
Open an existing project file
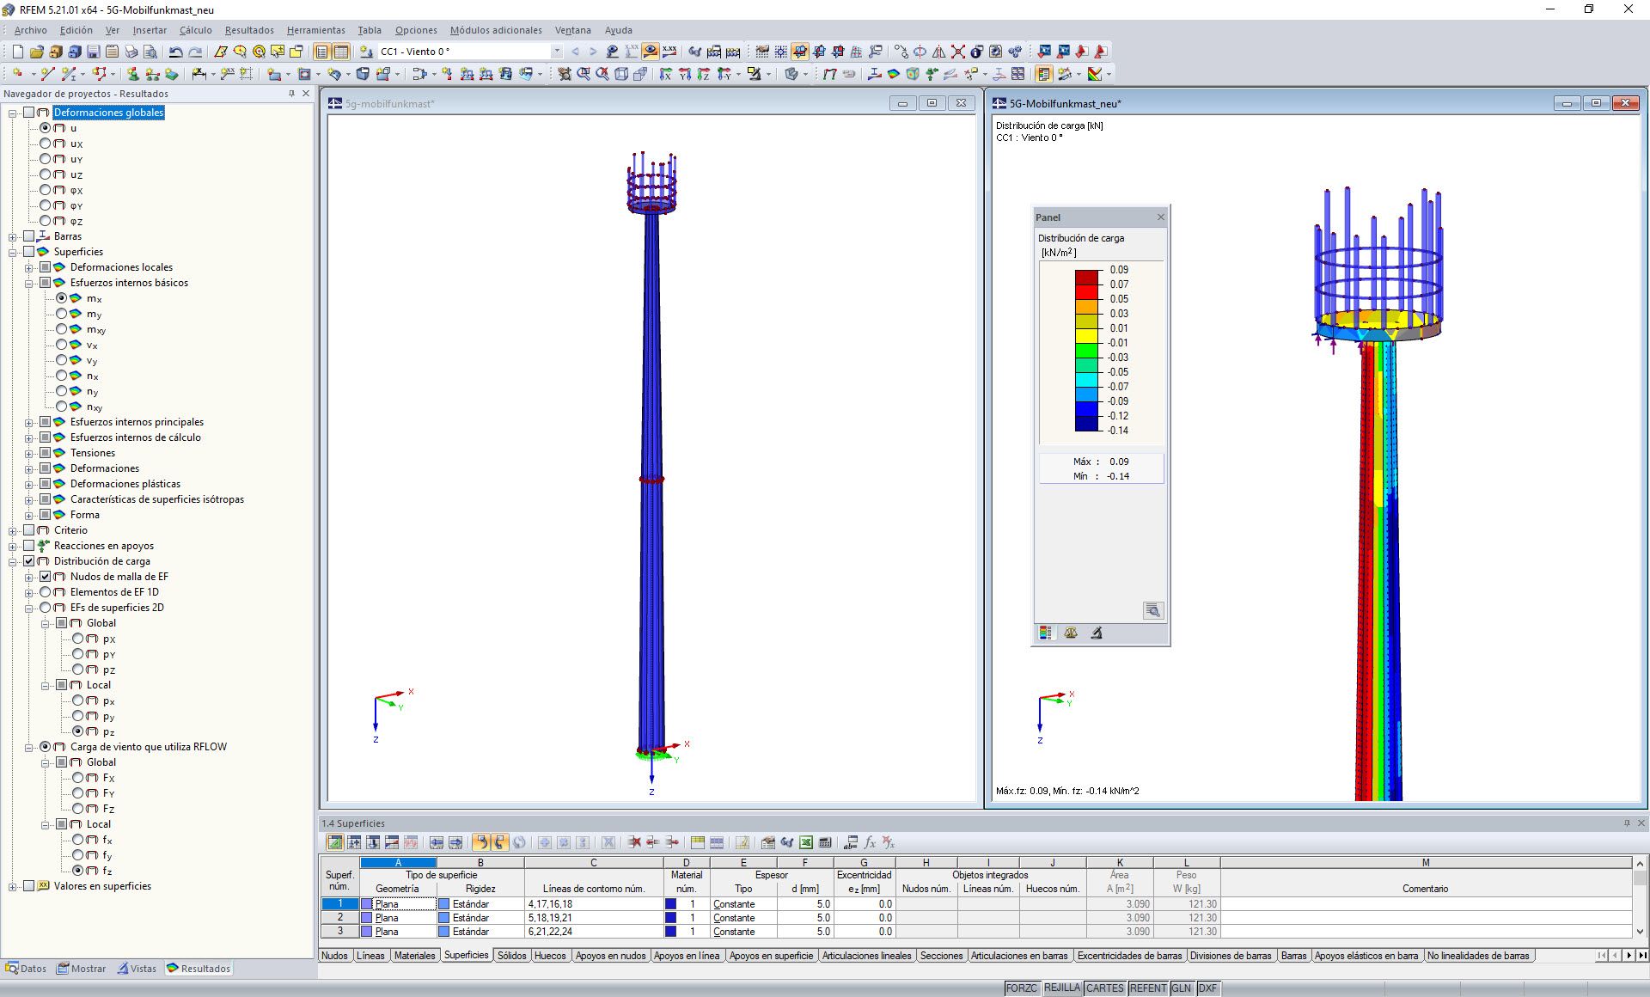click(35, 52)
